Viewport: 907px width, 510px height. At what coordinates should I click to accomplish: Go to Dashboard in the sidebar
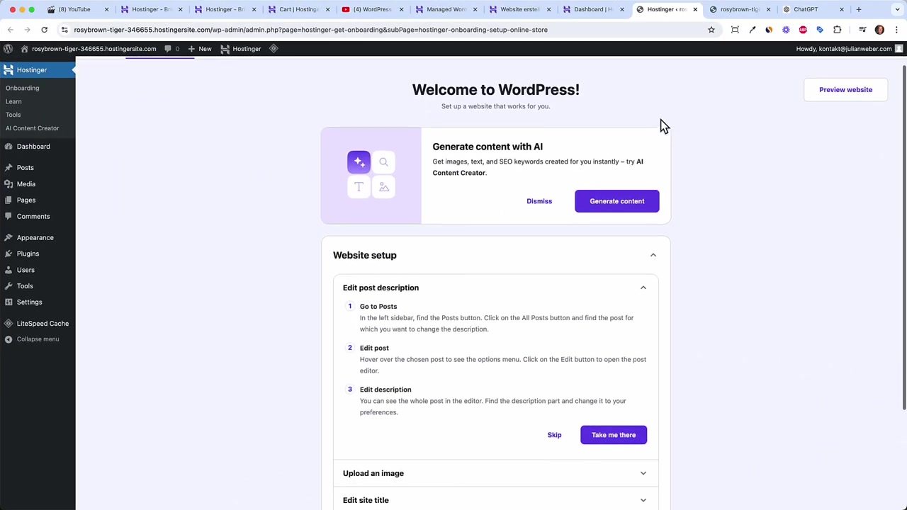tap(33, 147)
